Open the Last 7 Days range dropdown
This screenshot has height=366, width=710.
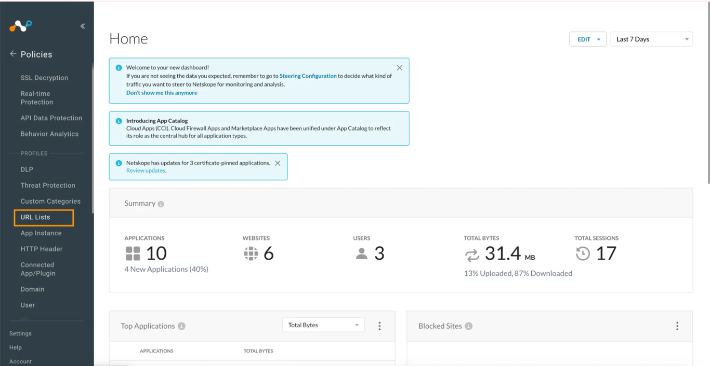click(x=652, y=39)
